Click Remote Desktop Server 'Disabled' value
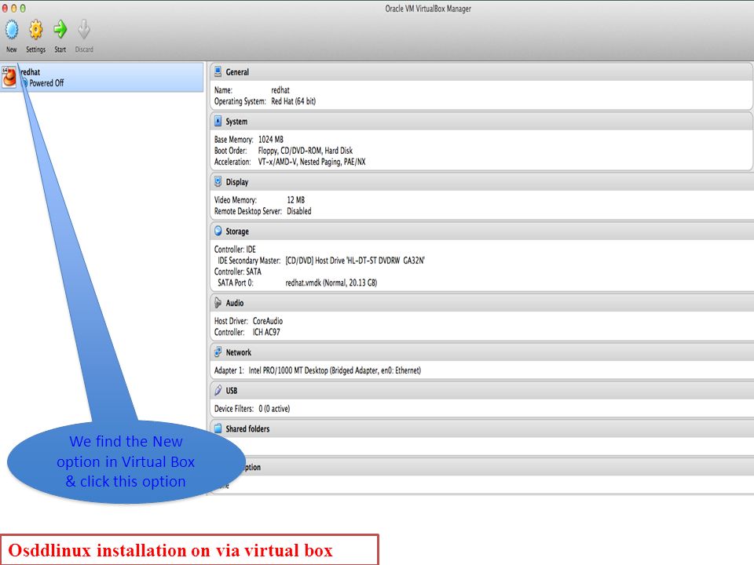This screenshot has height=565, width=754. coord(299,211)
